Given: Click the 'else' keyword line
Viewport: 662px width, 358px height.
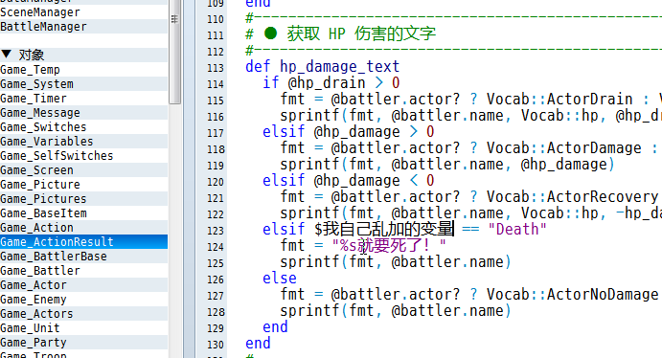Looking at the screenshot, I should point(280,279).
